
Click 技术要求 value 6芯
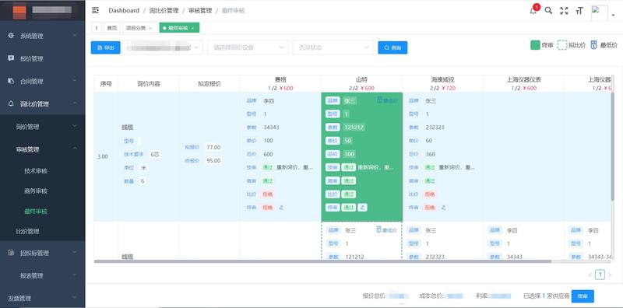(154, 154)
